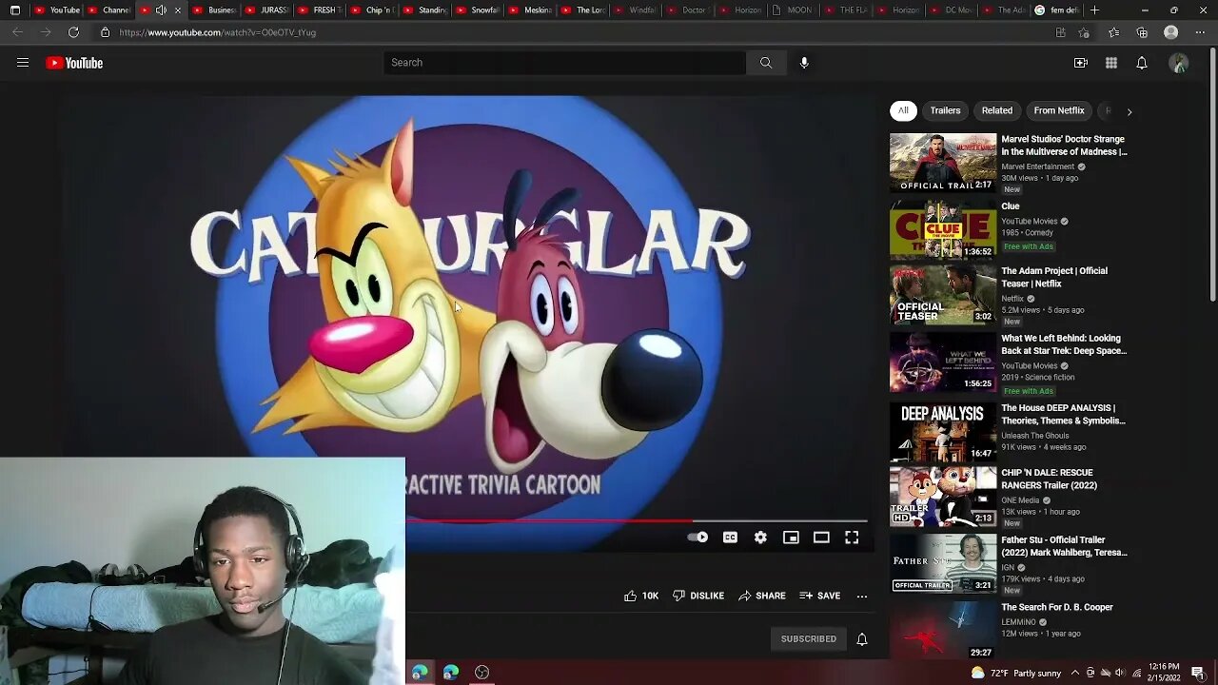Open YouTube apps grid icon

(1111, 63)
